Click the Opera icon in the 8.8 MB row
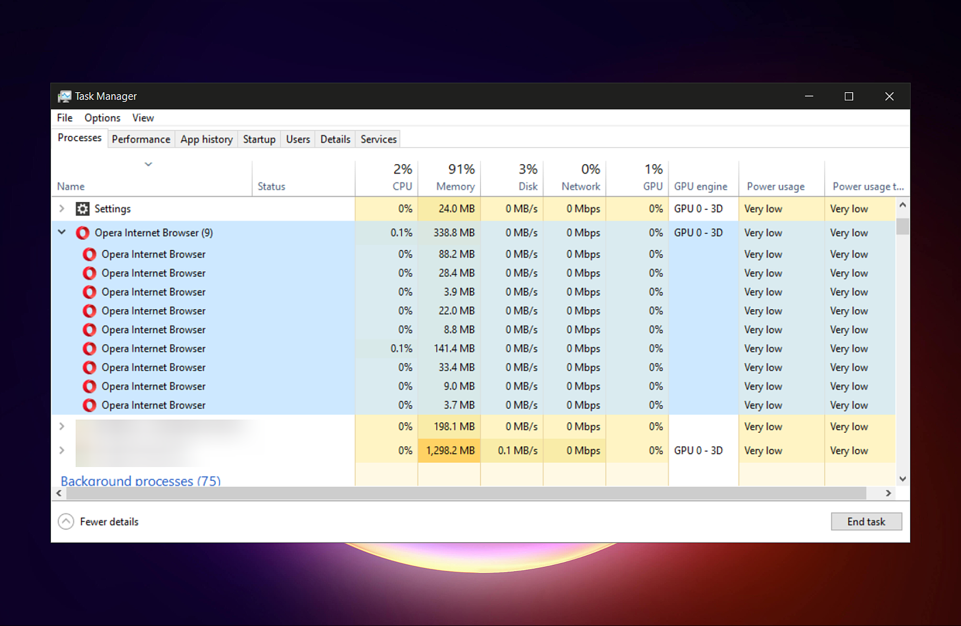961x626 pixels. click(x=89, y=329)
